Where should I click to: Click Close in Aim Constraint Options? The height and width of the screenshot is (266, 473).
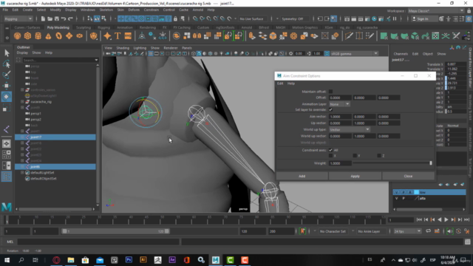pos(408,176)
